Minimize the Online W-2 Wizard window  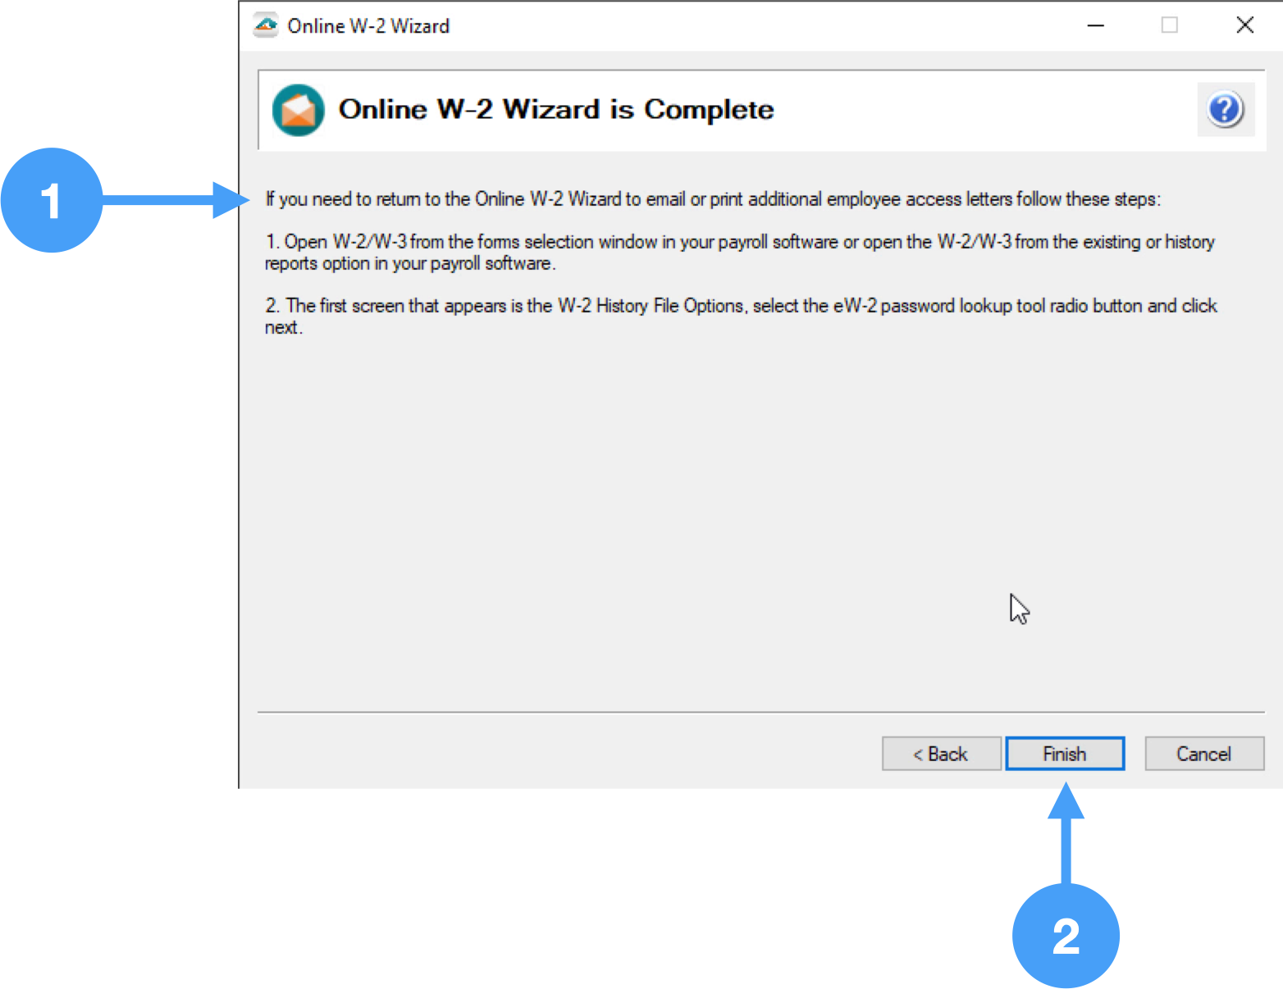1095,25
